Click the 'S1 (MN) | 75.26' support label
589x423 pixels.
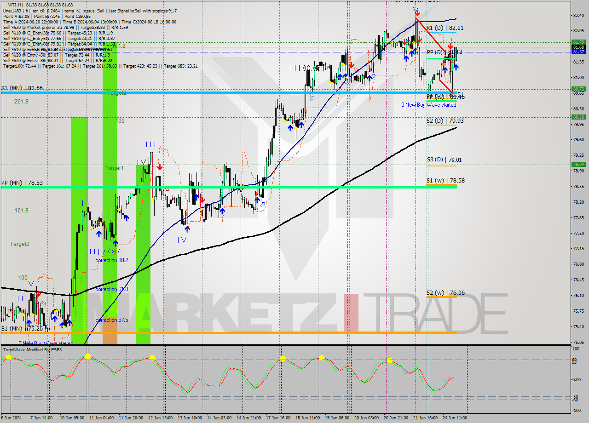22,329
